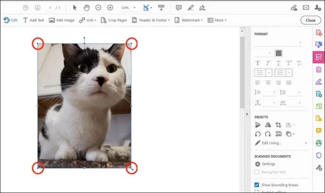Choose Add Image in the edit toolbar
This screenshot has height=193, width=325.
(62, 20)
